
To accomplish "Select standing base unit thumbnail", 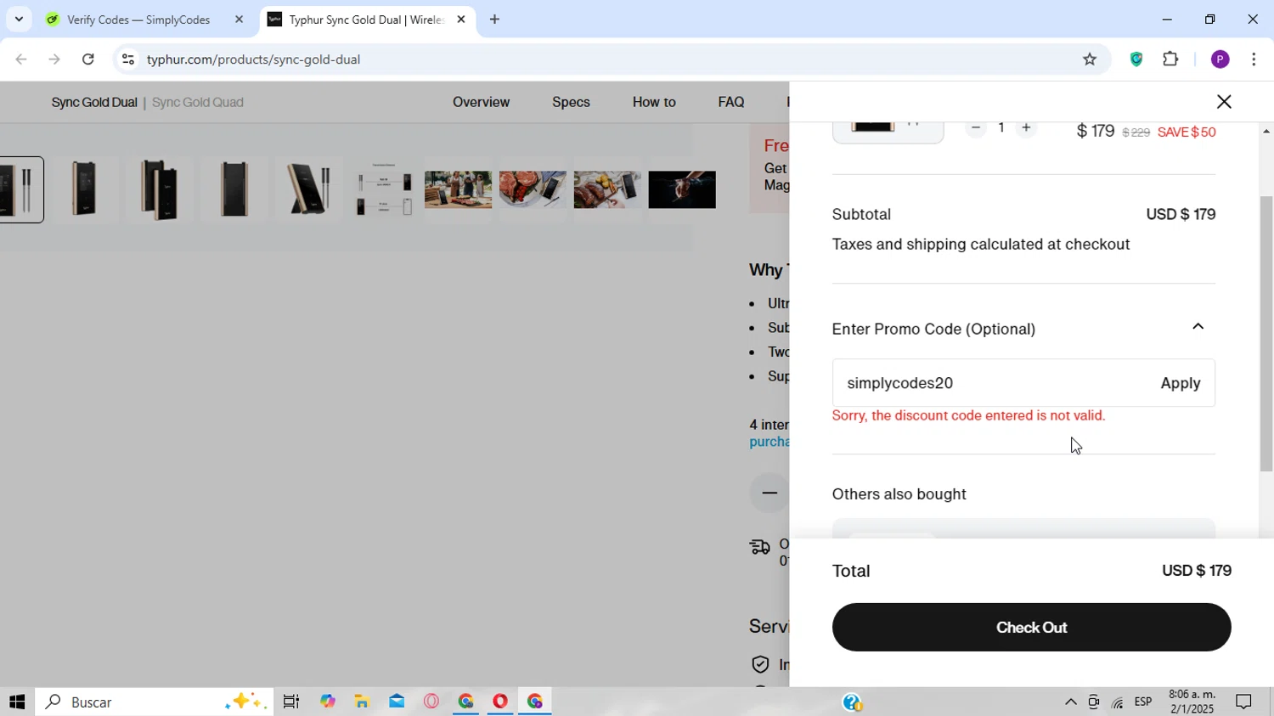I will (x=308, y=189).
